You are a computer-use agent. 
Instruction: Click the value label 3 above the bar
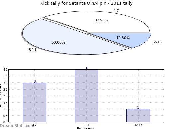pyautogui.click(x=35, y=81)
